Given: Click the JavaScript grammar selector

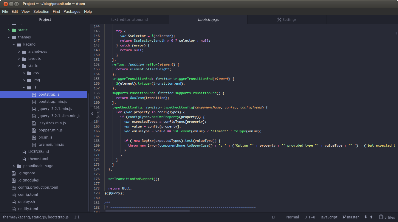Looking at the screenshot, I should click(x=329, y=217).
